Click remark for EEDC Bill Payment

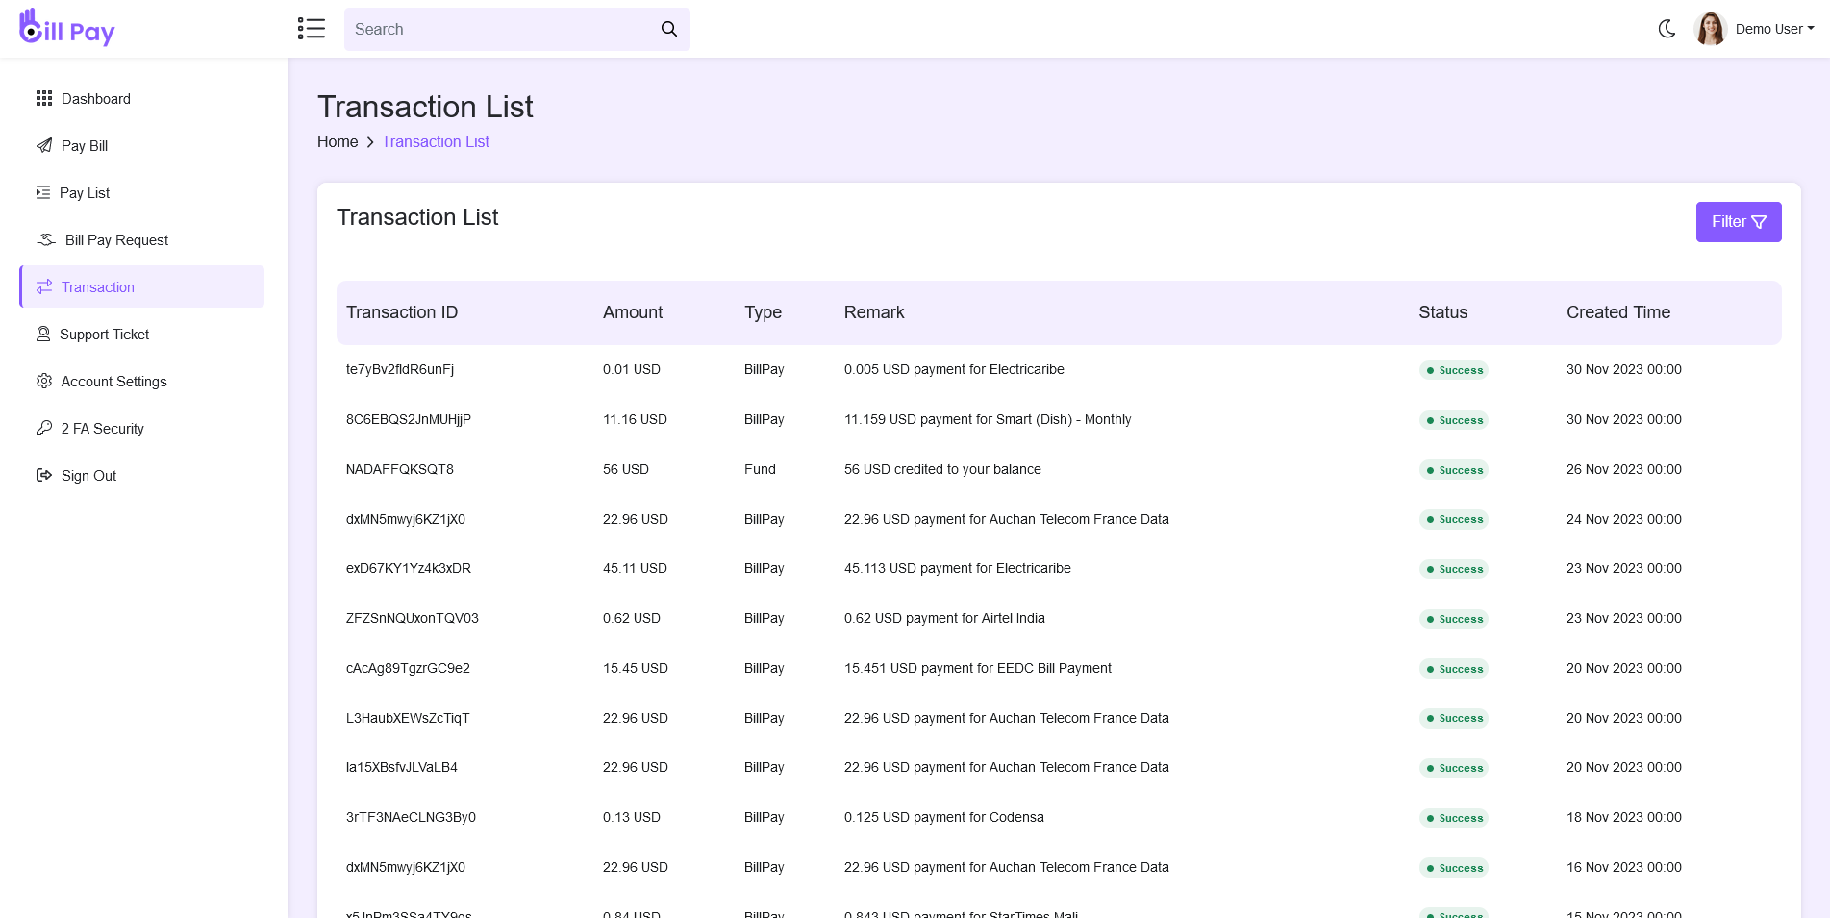click(978, 668)
